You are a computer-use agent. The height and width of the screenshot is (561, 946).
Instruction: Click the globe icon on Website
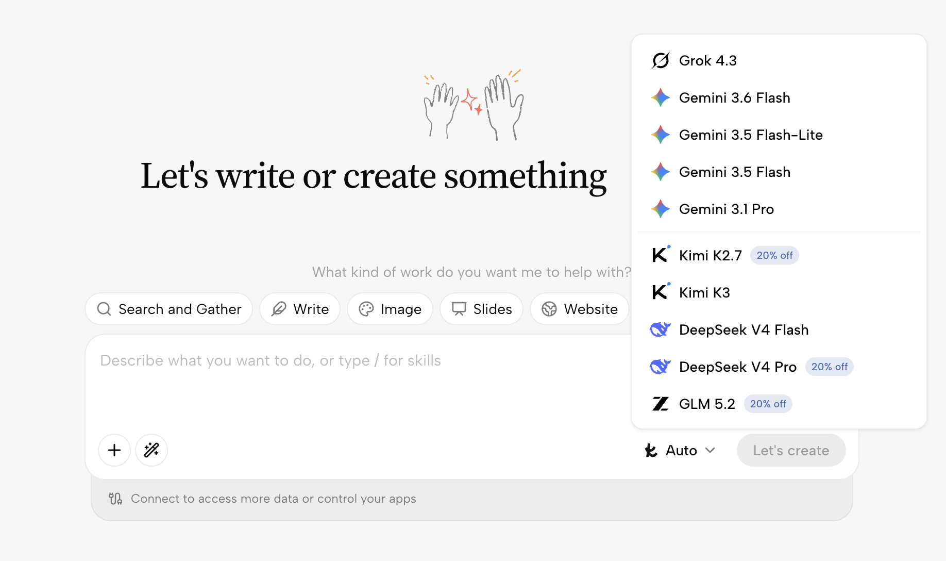click(549, 309)
